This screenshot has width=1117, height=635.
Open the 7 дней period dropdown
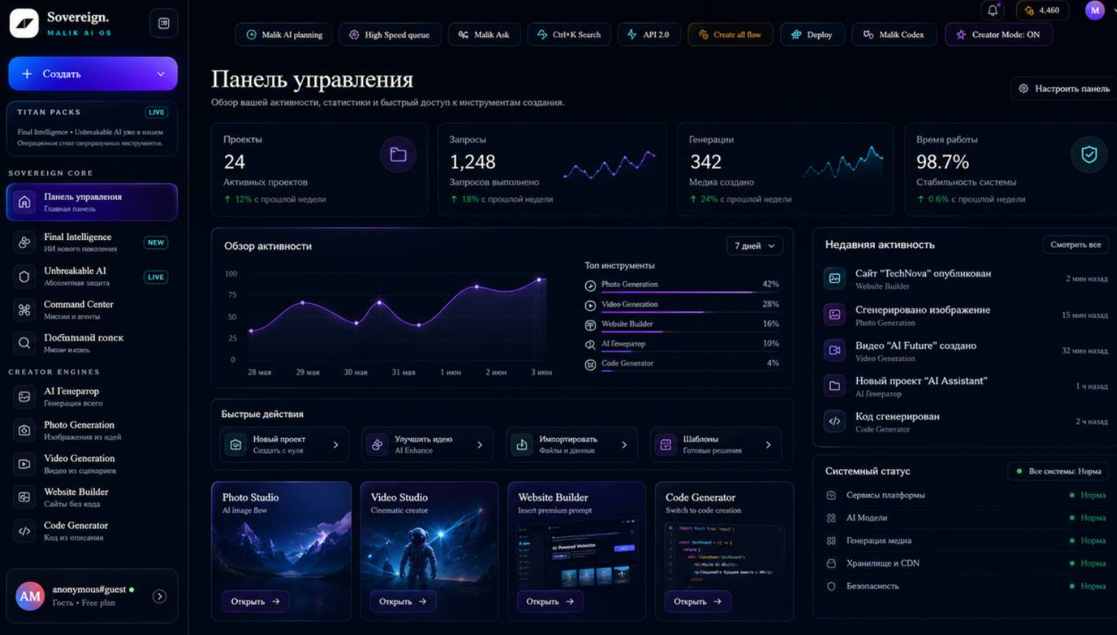(x=754, y=246)
